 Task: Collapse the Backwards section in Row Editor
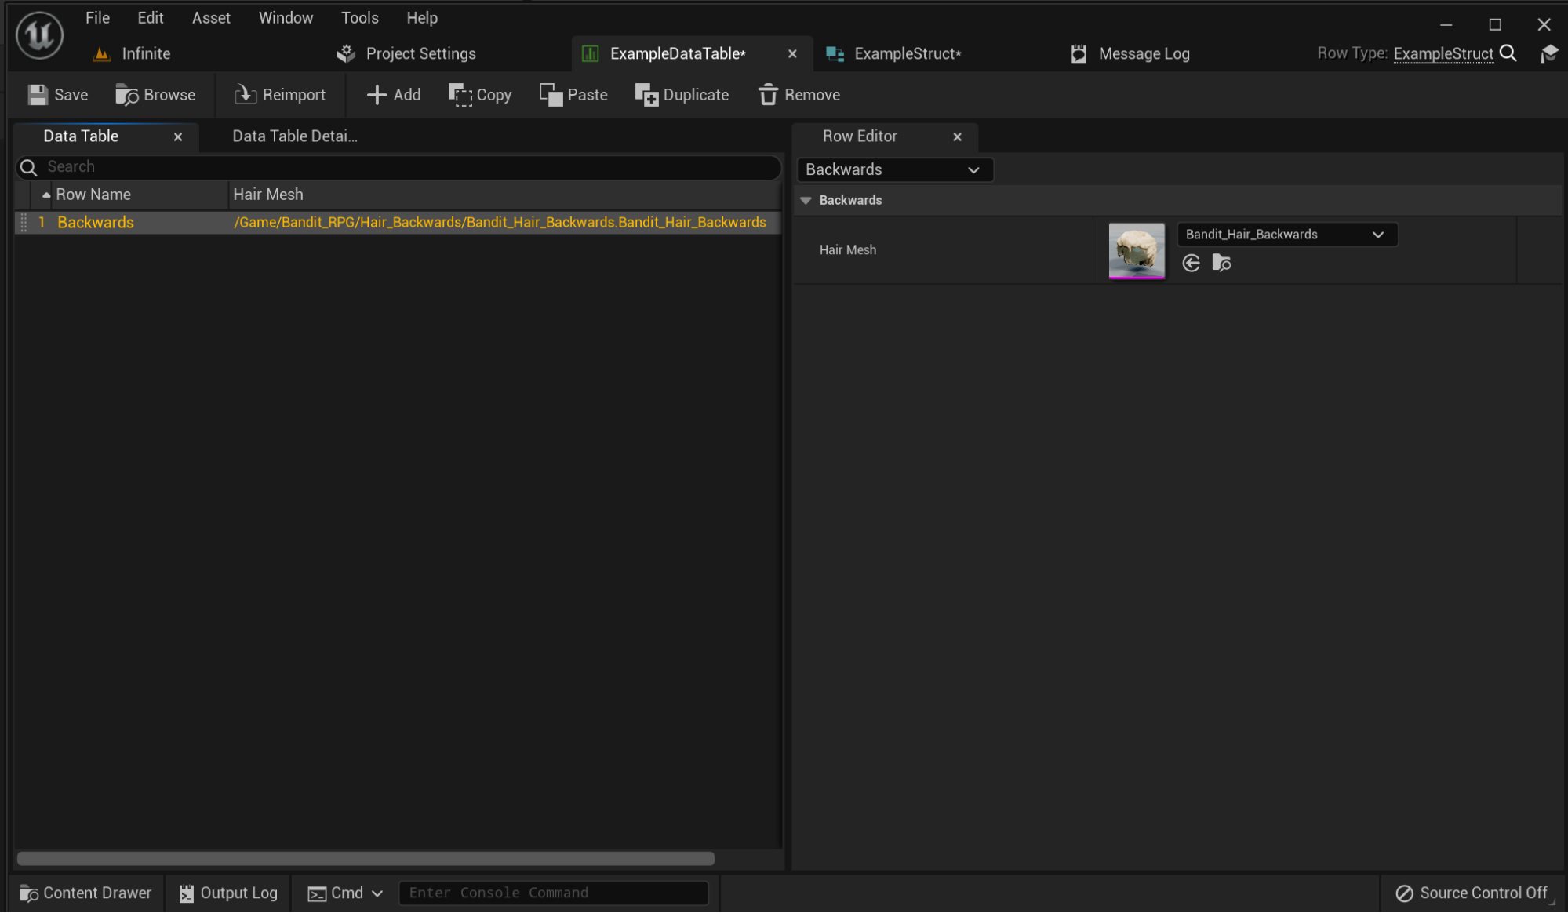click(x=806, y=201)
